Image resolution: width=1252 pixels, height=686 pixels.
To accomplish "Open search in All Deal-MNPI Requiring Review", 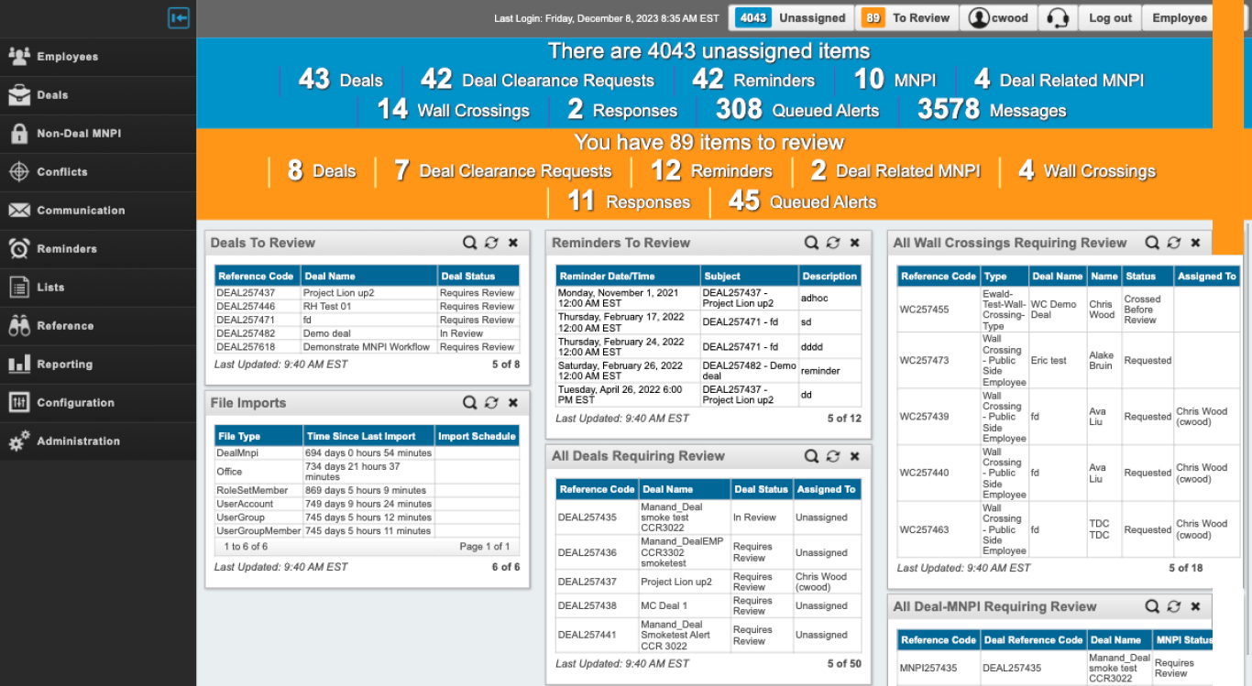I will tap(1152, 606).
